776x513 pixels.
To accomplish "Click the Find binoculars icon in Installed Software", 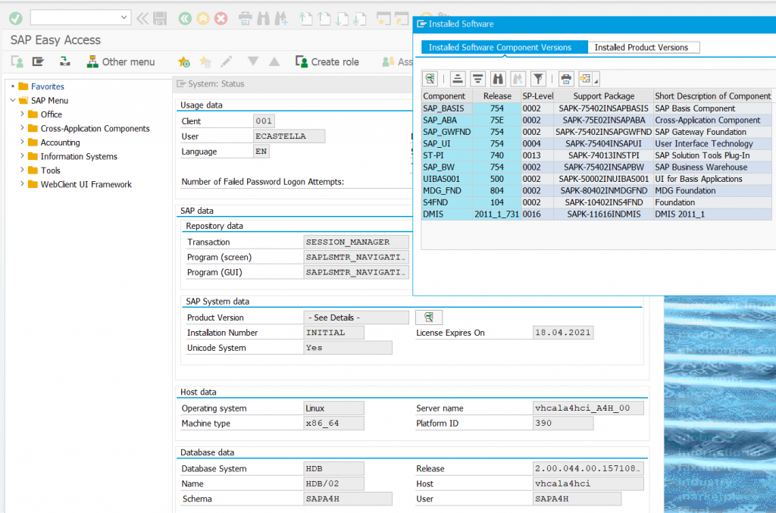I will (x=498, y=79).
